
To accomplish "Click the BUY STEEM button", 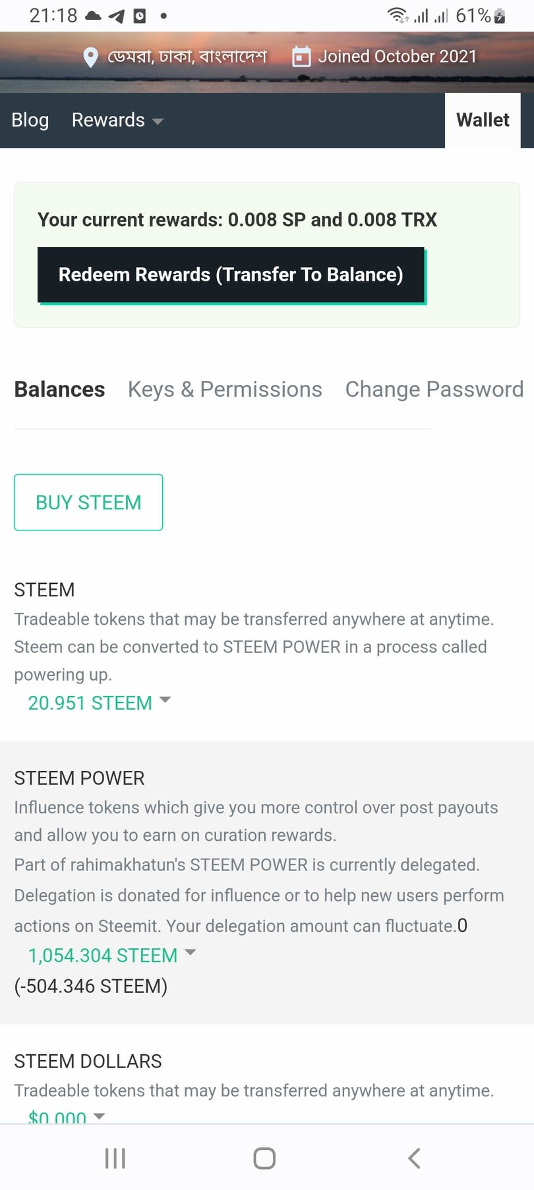I will click(88, 502).
